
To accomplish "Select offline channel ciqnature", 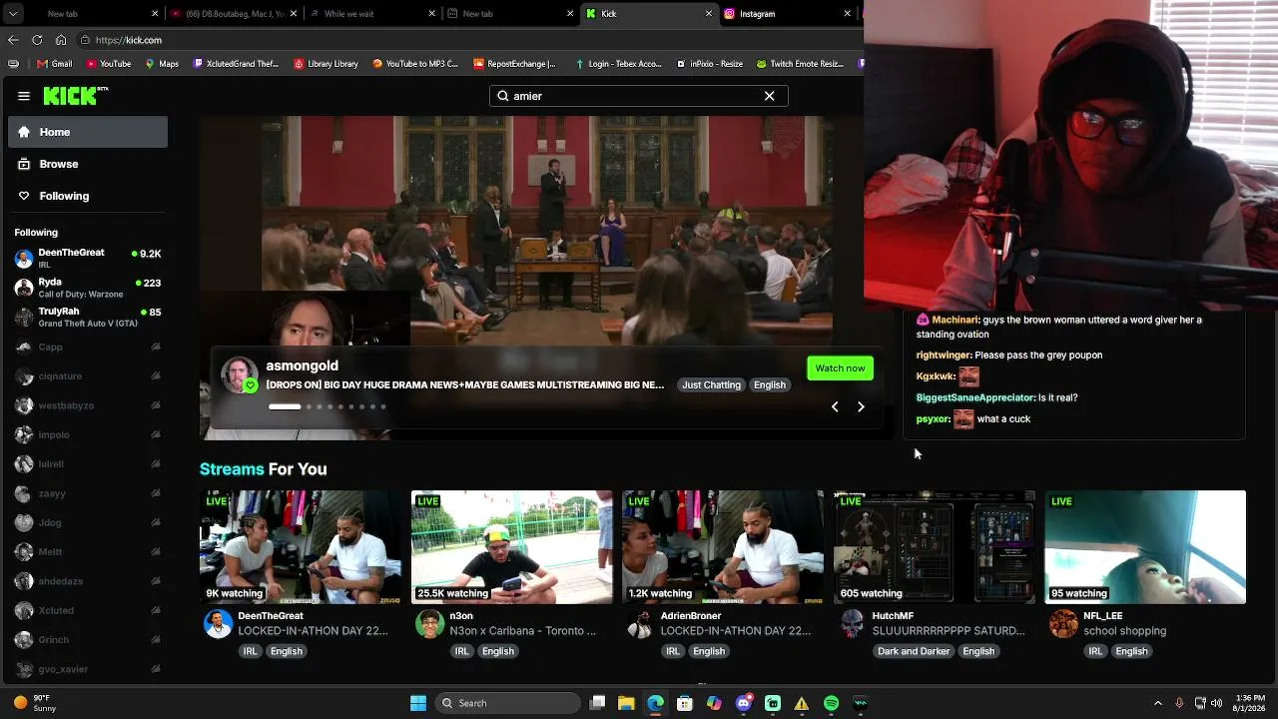I will 88,376.
